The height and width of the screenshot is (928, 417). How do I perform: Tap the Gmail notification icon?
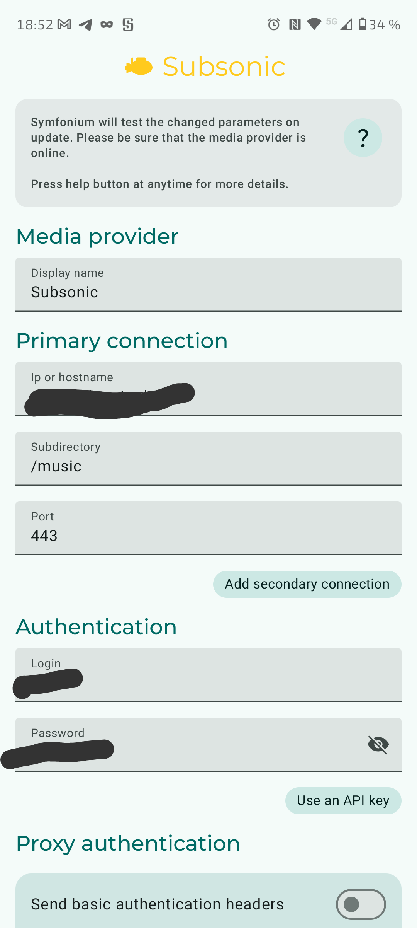[x=64, y=25]
